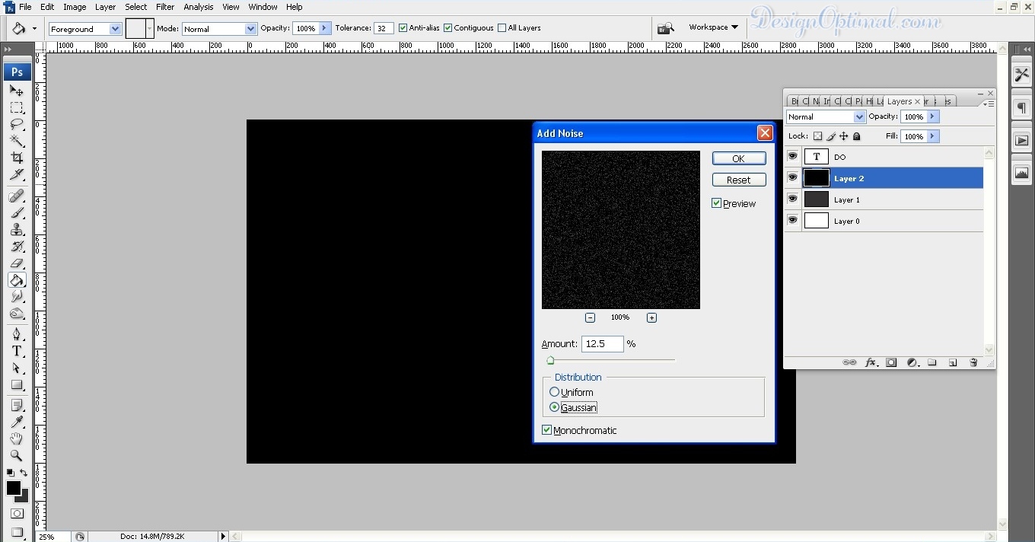Select Uniform distribution

tap(554, 392)
